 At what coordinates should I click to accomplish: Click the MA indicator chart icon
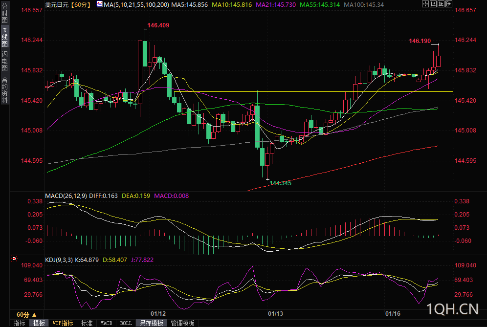[99, 4]
